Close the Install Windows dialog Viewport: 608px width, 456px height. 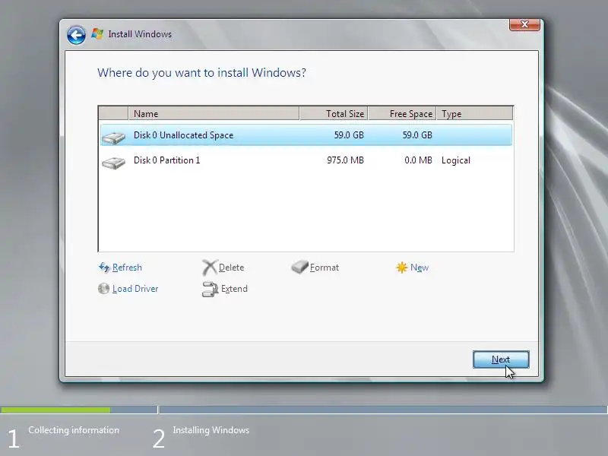point(524,24)
